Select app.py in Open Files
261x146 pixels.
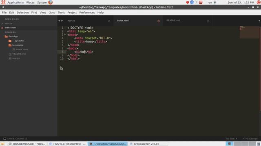[8, 24]
